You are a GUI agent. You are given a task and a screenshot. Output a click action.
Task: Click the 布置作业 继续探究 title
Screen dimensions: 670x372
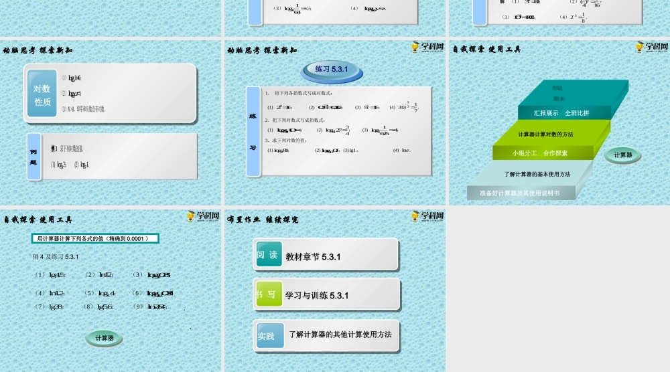click(263, 219)
